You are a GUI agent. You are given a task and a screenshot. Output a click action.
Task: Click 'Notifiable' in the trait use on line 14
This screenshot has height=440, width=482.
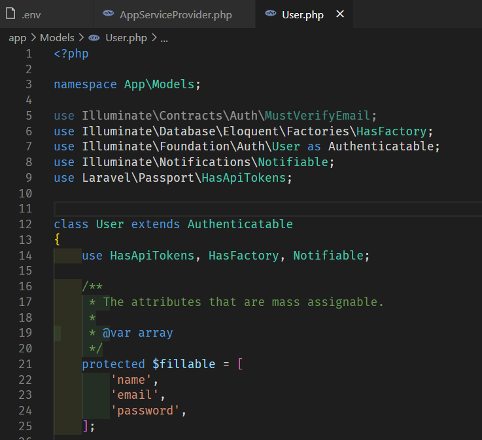(328, 256)
